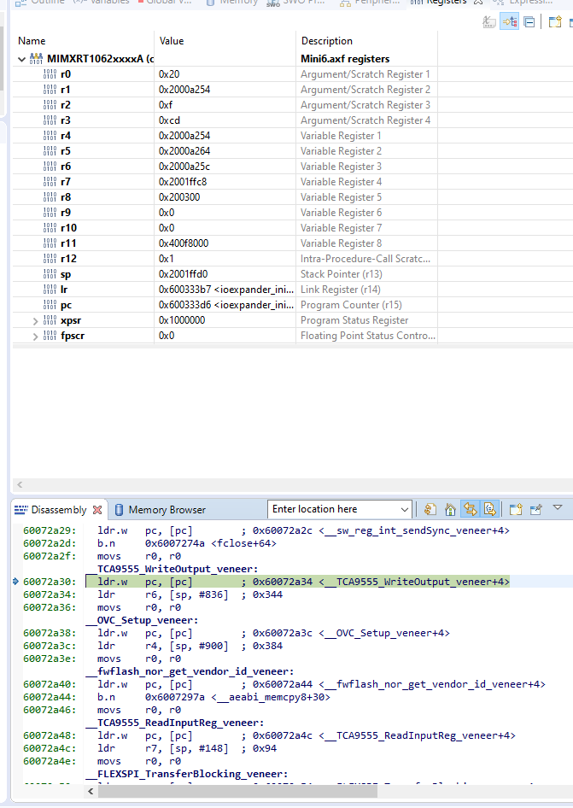Expand the xpsr register
Image resolution: width=573 pixels, height=808 pixels.
pyautogui.click(x=35, y=321)
